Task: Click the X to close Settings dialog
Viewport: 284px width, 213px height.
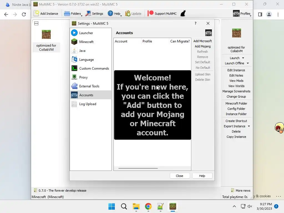Action: point(208,23)
